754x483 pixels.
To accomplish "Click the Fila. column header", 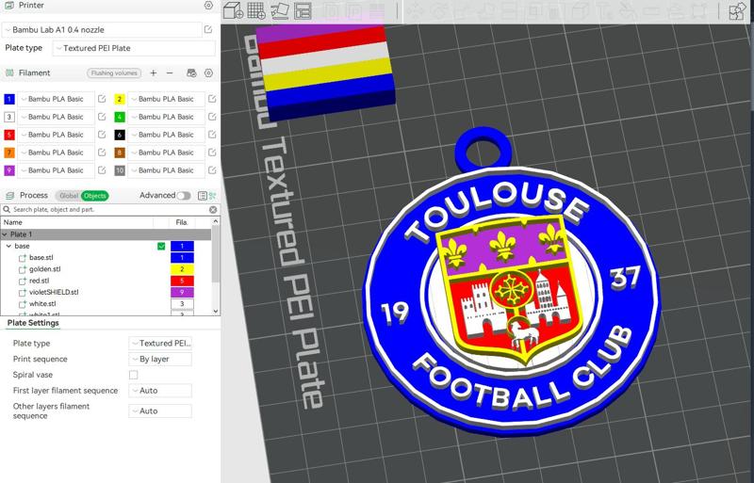I will (x=181, y=222).
